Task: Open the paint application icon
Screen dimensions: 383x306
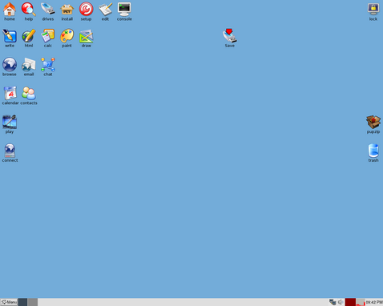Action: pyautogui.click(x=67, y=36)
